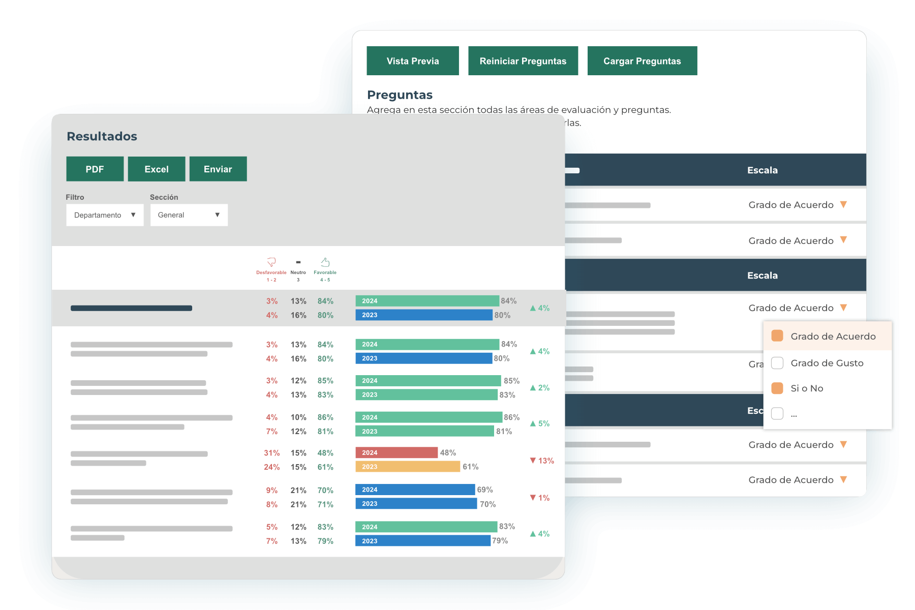Viewport: 915px width, 610px height.
Task: Click the 86% favorable value in the table
Action: [x=325, y=417]
